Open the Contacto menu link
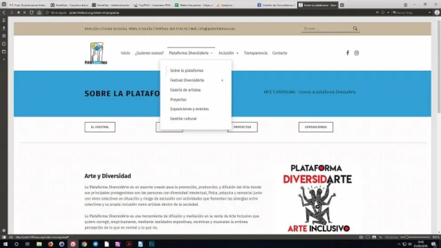 (x=280, y=53)
